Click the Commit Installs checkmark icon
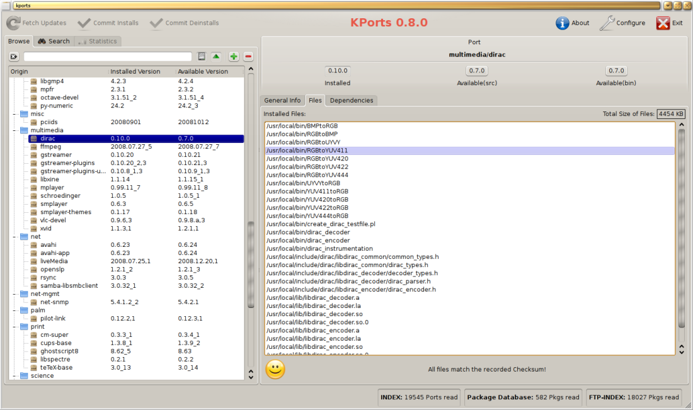 pos(84,23)
